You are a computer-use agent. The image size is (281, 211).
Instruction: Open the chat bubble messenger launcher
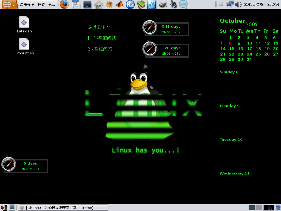(183, 4)
